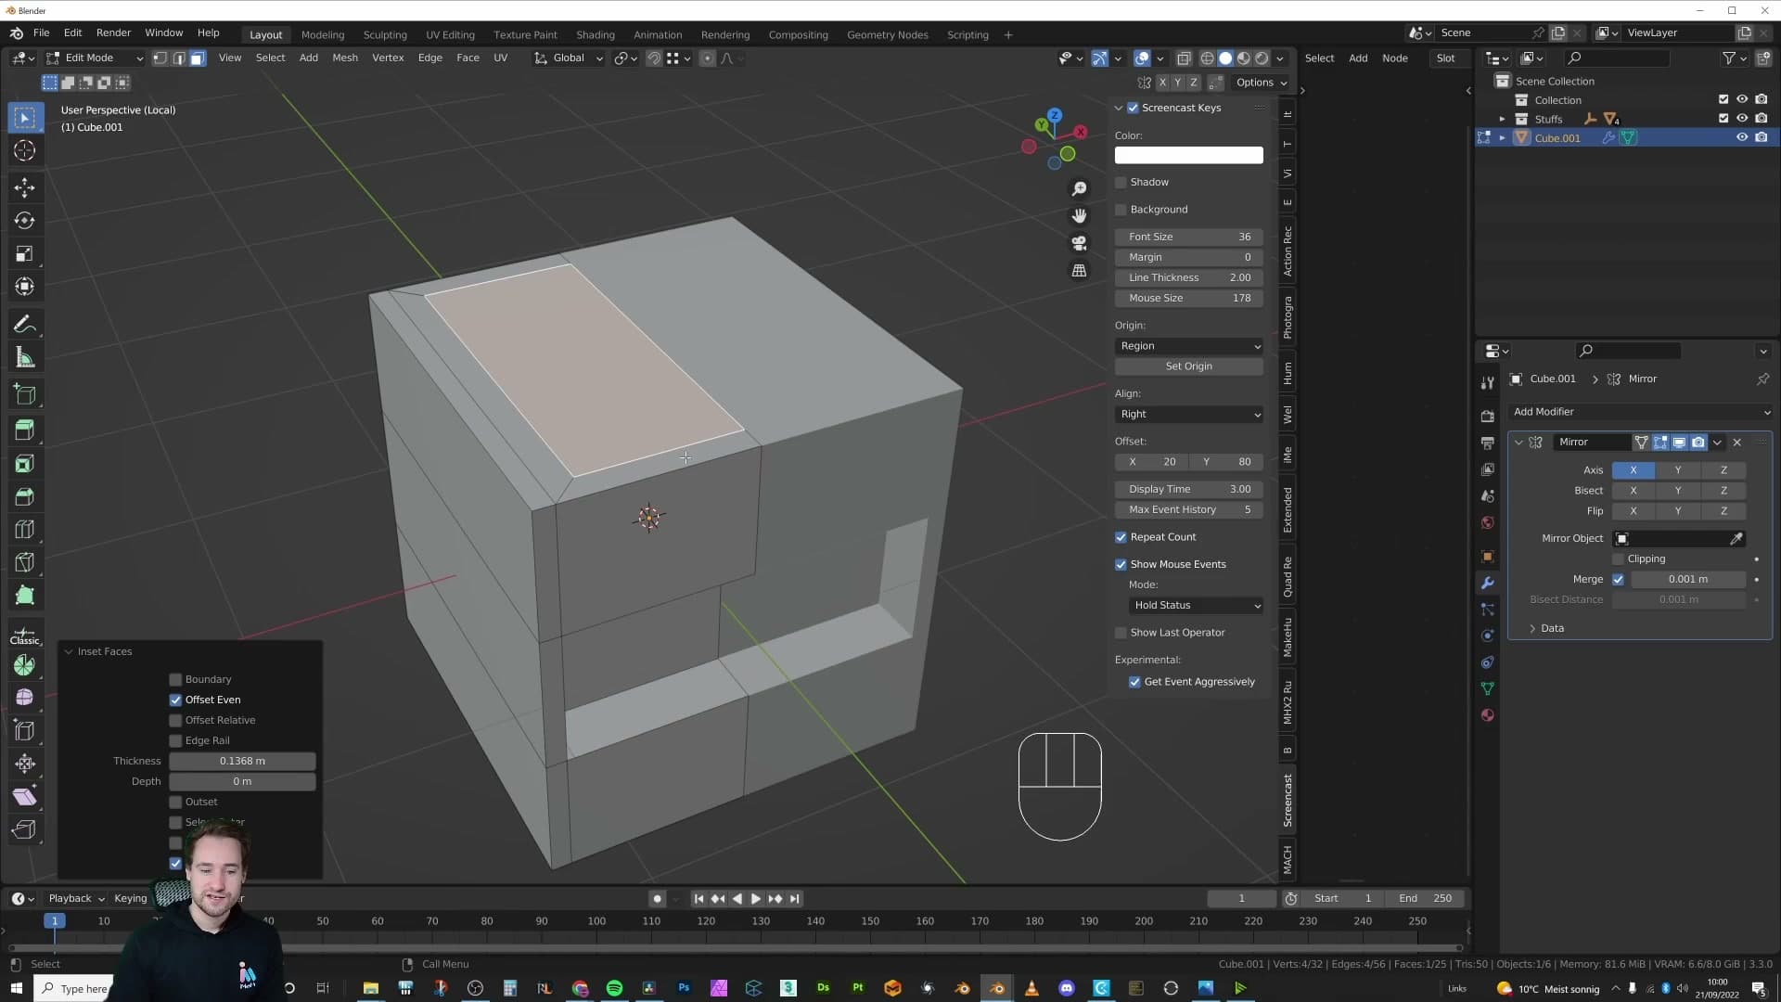This screenshot has height=1002, width=1781.
Task: Switch to Modeling workspace tab
Action: pyautogui.click(x=323, y=34)
